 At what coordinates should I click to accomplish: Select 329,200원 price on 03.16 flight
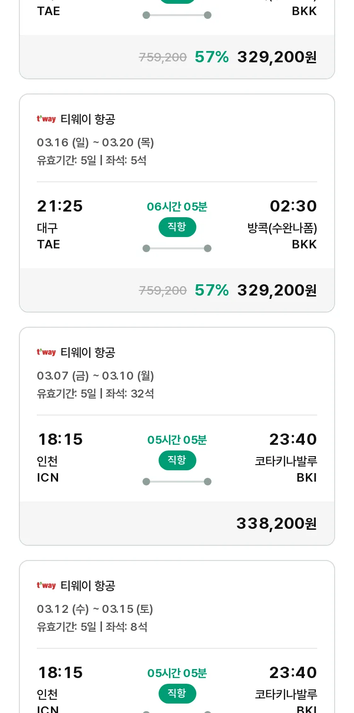point(277,290)
